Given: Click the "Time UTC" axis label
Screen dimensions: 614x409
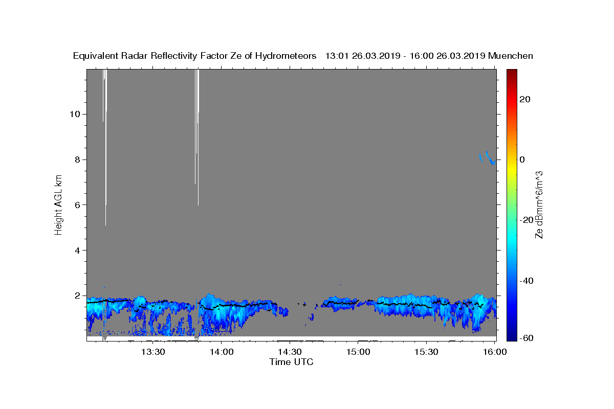Looking at the screenshot, I should [x=291, y=362].
